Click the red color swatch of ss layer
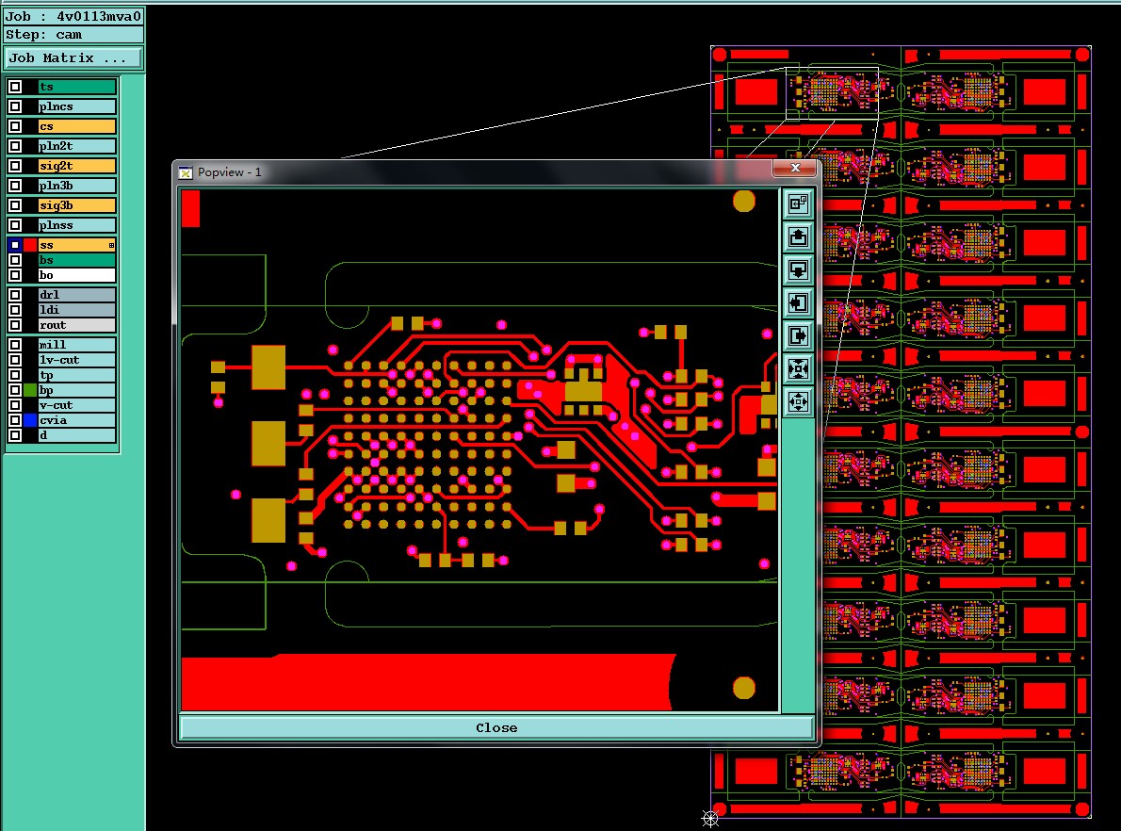1121x831 pixels. click(30, 245)
